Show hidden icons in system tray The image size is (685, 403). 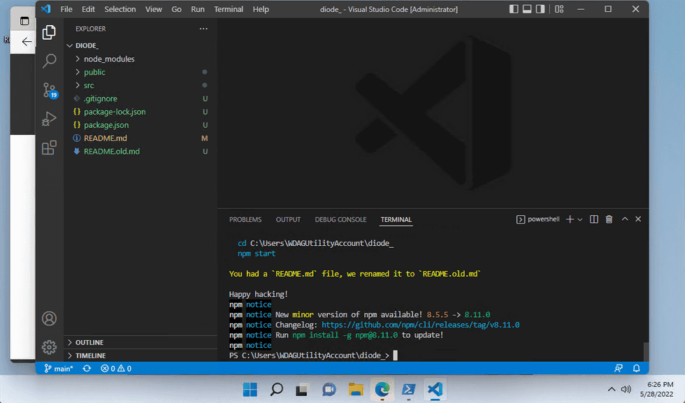click(x=611, y=389)
